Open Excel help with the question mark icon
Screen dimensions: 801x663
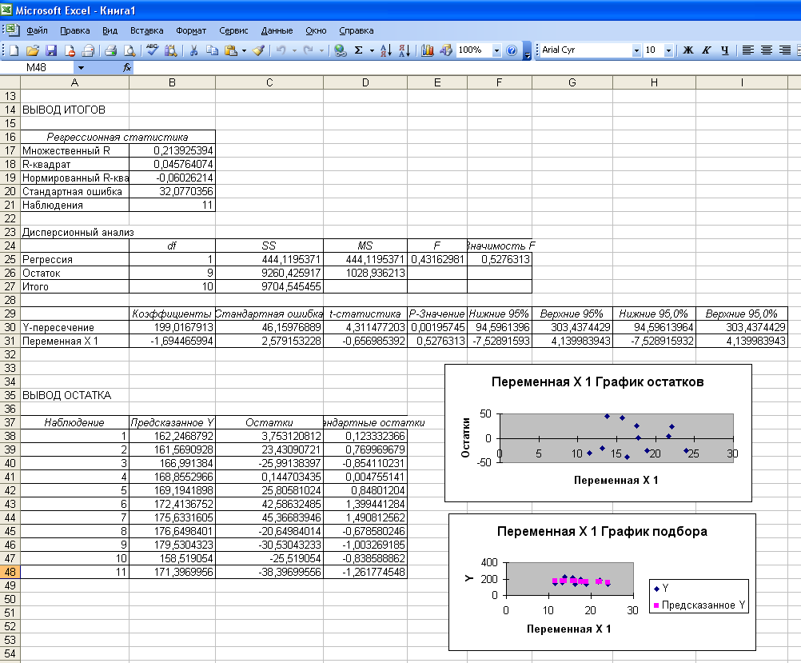click(512, 50)
